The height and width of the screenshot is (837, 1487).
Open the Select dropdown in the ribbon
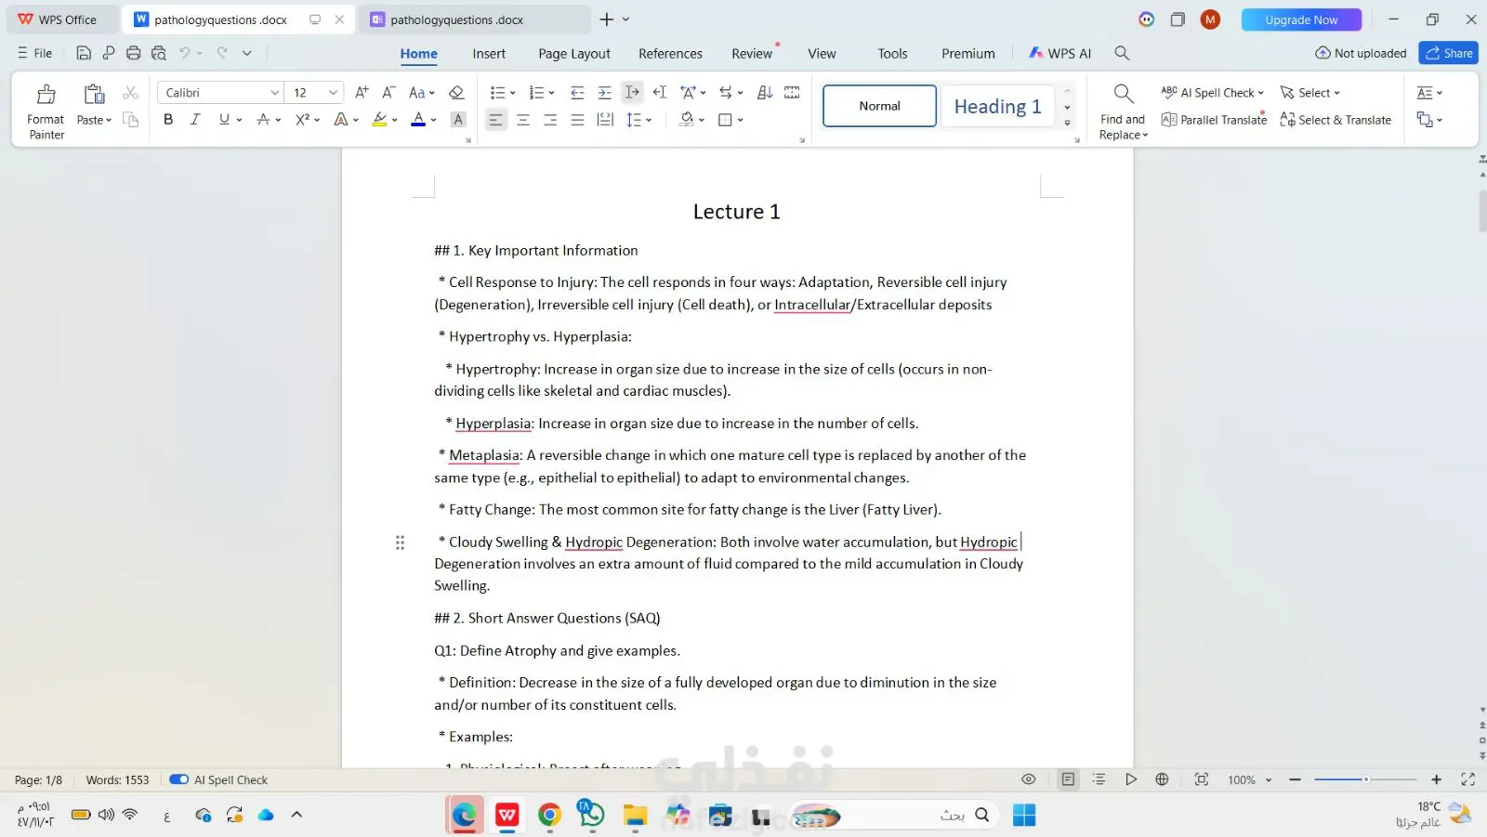point(1310,93)
